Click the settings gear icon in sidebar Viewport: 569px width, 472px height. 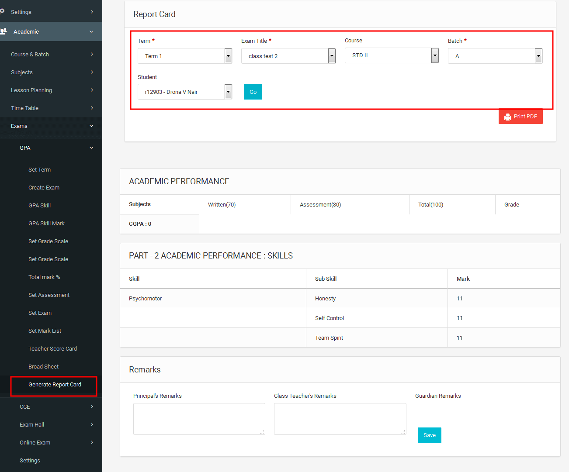pos(2,11)
